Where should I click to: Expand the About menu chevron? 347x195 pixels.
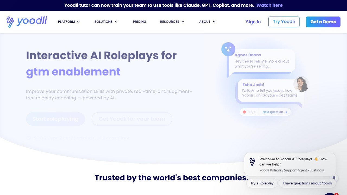tap(214, 22)
